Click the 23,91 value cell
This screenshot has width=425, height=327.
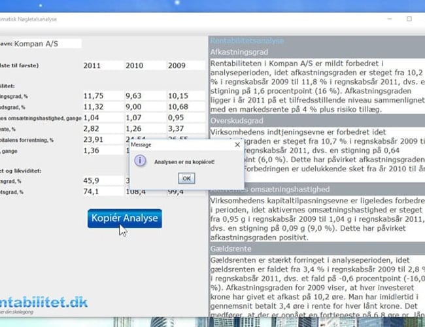click(103, 139)
